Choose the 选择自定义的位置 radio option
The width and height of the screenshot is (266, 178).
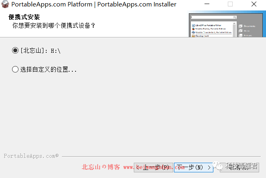(x=16, y=69)
